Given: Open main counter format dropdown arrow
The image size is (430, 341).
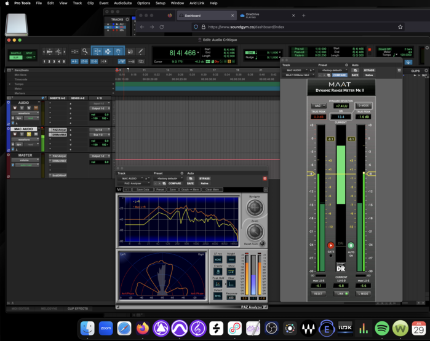Looking at the screenshot, I should (x=198, y=53).
